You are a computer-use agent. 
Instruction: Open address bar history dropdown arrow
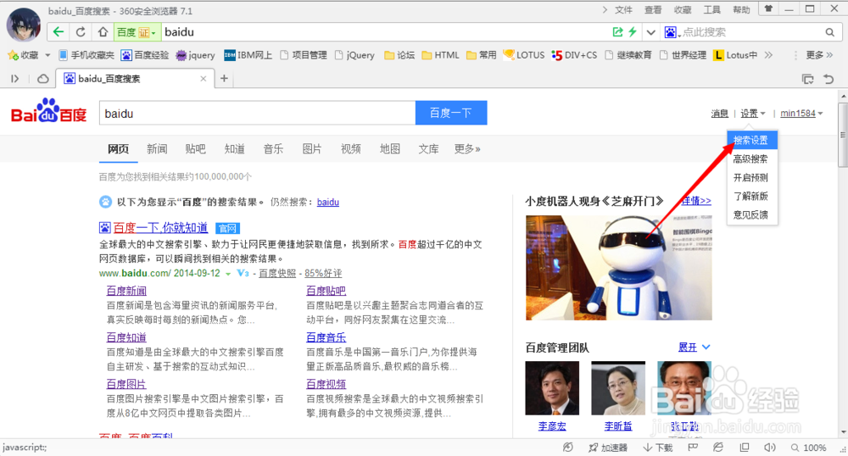click(x=650, y=32)
